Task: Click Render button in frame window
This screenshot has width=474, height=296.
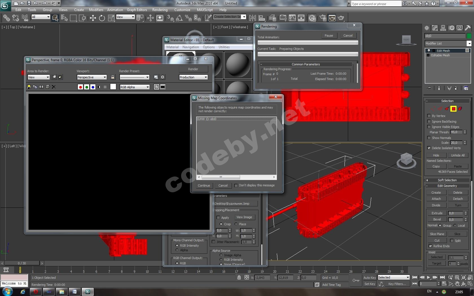Action: point(193,69)
